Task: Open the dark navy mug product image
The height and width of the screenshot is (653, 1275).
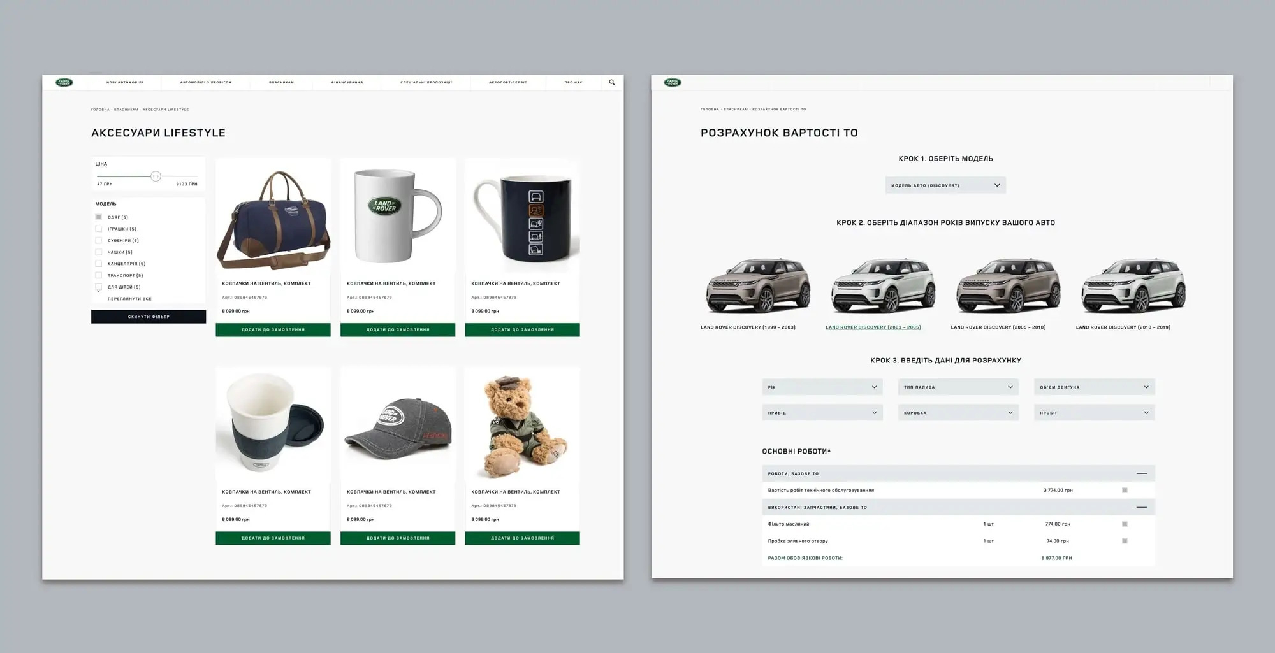Action: (x=522, y=217)
